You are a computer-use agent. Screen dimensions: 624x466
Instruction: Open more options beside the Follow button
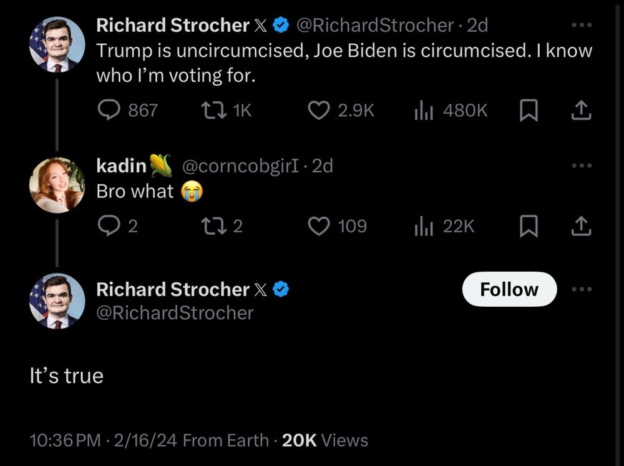tap(581, 289)
